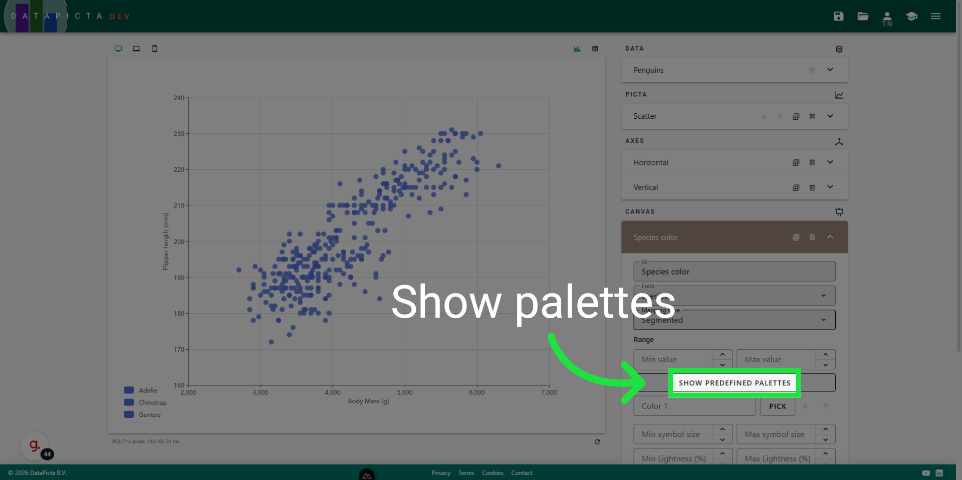Open the hamburger menu
This screenshot has height=480, width=962.
pos(935,16)
